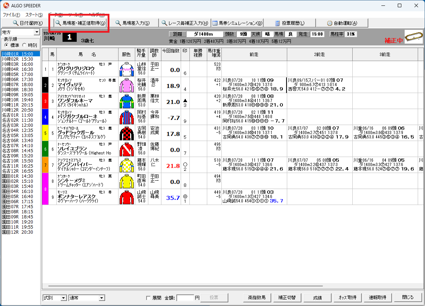Image resolution: width=425 pixels, height=306 pixels.
Task: Click yellow diamond silks icon for ジンジンバイバー
Action: click(x=127, y=165)
